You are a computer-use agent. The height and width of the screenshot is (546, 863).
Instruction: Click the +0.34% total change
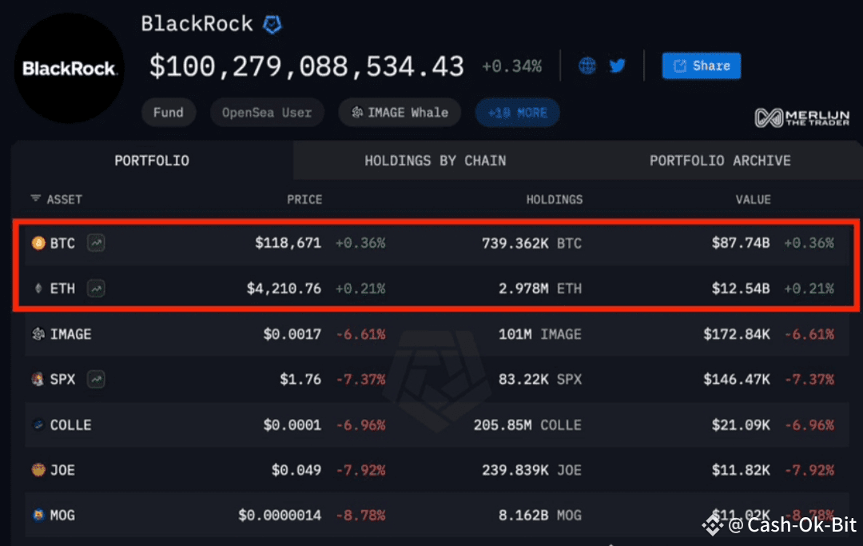[x=512, y=66]
